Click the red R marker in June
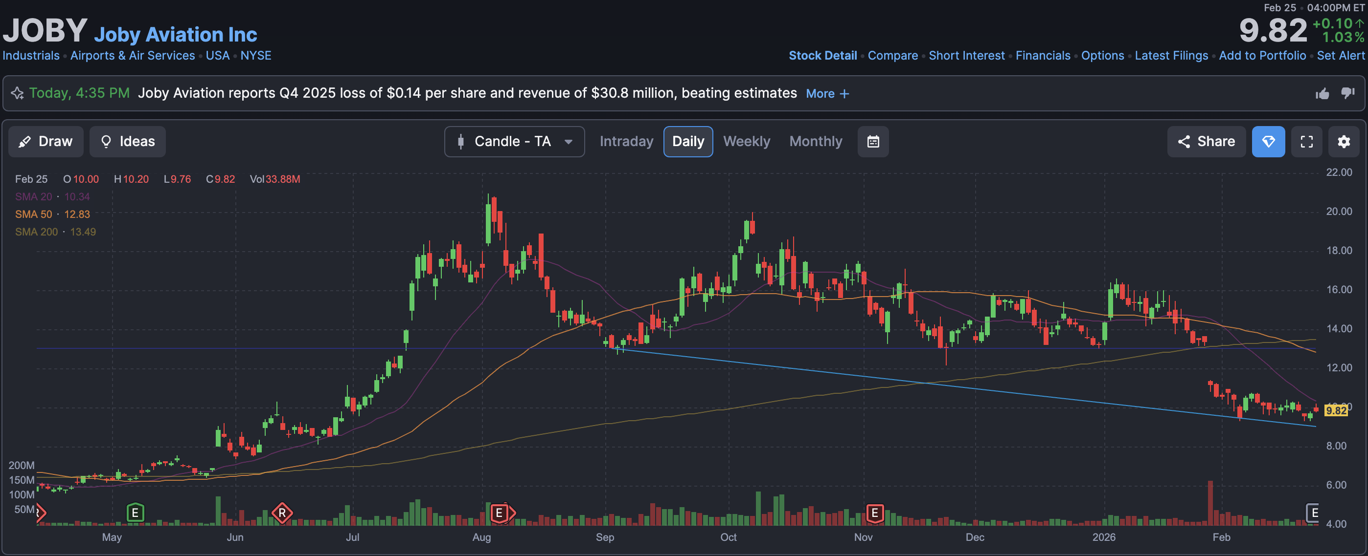Screen dimensions: 1368x556 (x=282, y=513)
